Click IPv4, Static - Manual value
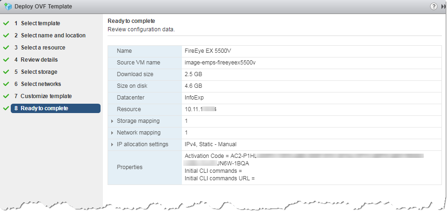 210,144
